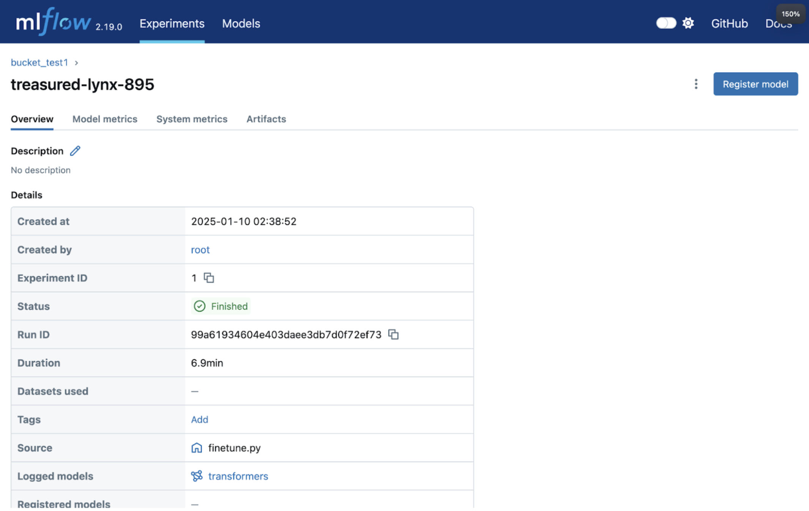
Task: Open the GitHub link
Action: 729,24
